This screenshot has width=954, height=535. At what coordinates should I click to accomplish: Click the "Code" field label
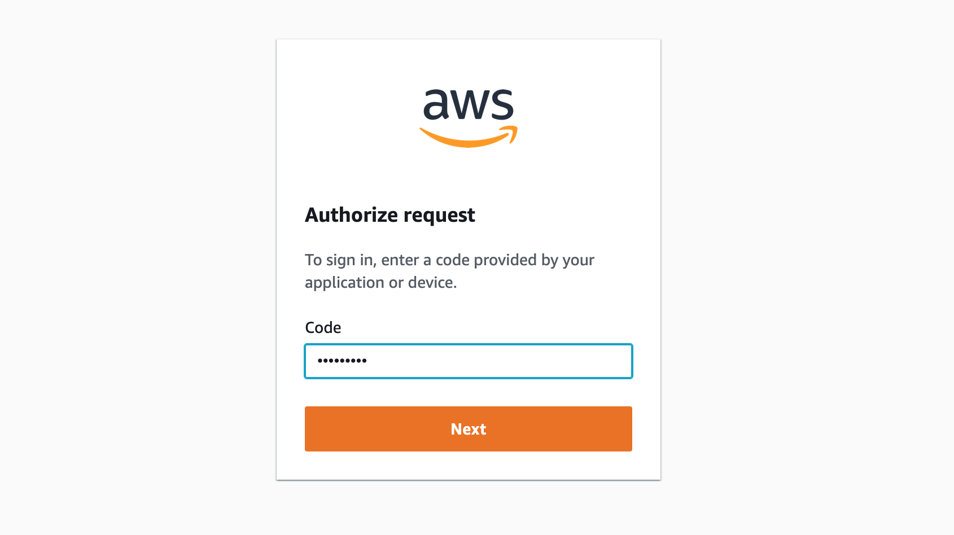323,328
